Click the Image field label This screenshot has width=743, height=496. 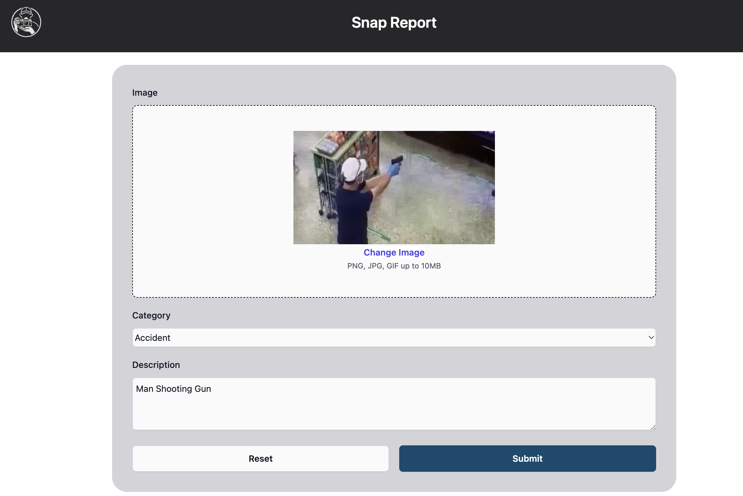coord(145,93)
